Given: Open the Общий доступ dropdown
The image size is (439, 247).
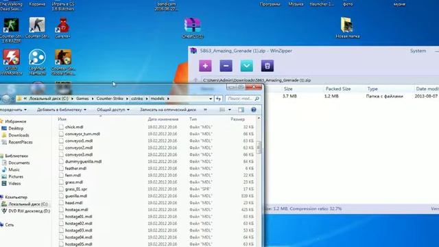Looking at the screenshot, I should 113,110.
